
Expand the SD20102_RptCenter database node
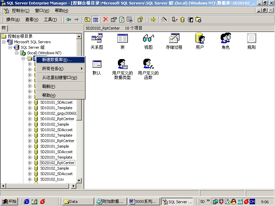pyautogui.click(x=30, y=163)
